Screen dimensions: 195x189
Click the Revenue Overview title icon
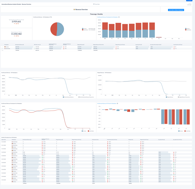pos(74,10)
